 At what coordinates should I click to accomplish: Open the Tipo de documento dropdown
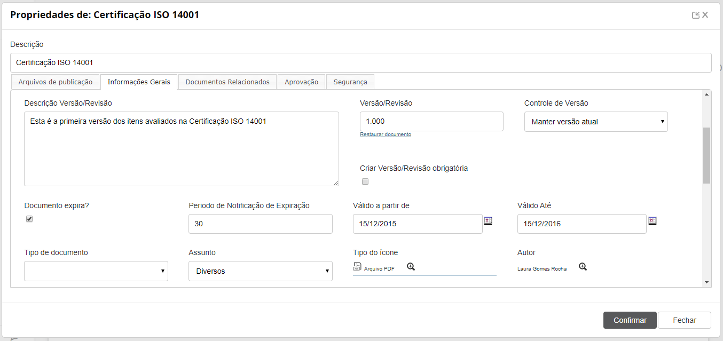96,271
